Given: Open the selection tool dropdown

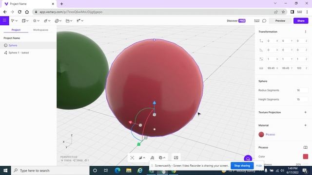Looking at the screenshot, I should (x=14, y=20).
